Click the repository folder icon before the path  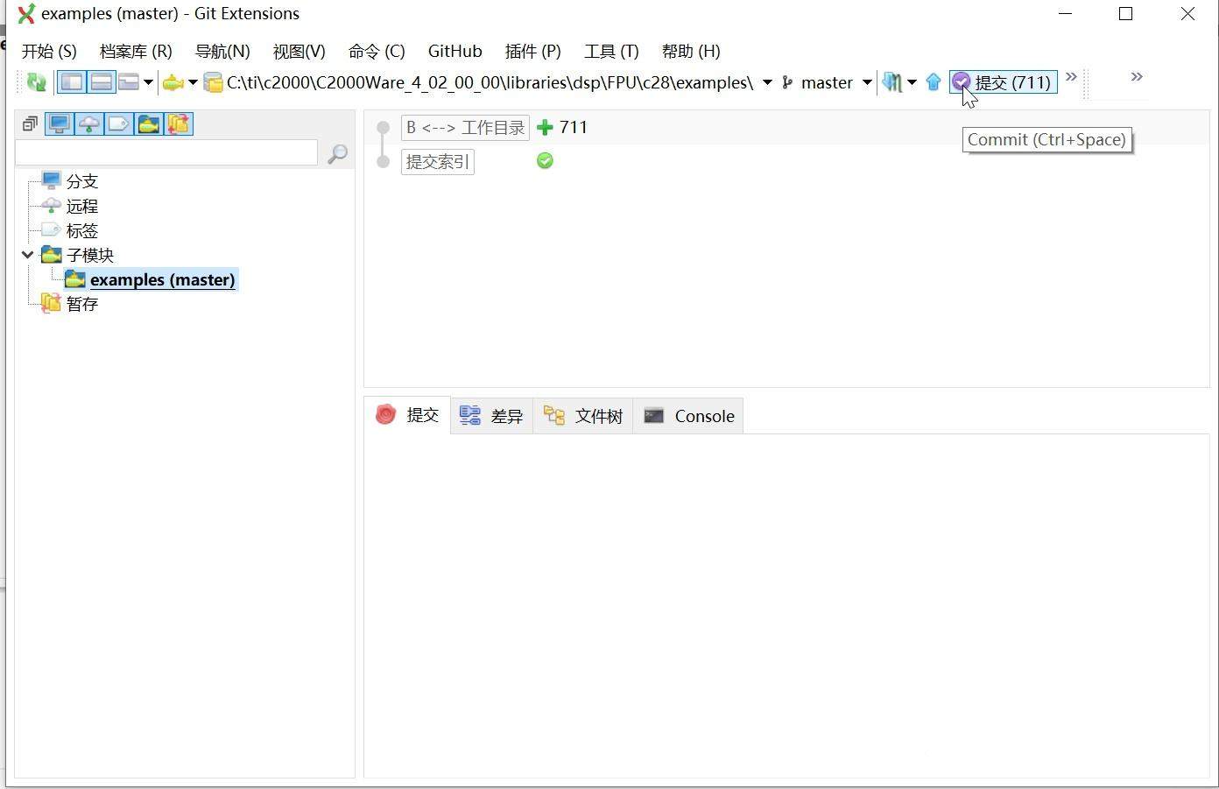pyautogui.click(x=213, y=82)
